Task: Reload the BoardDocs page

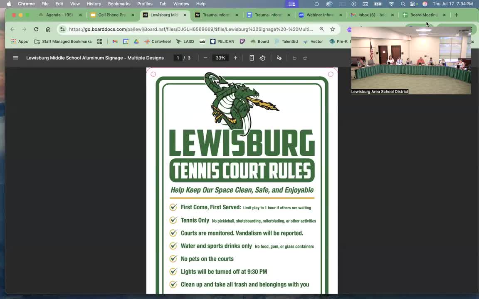Action: pos(36,29)
